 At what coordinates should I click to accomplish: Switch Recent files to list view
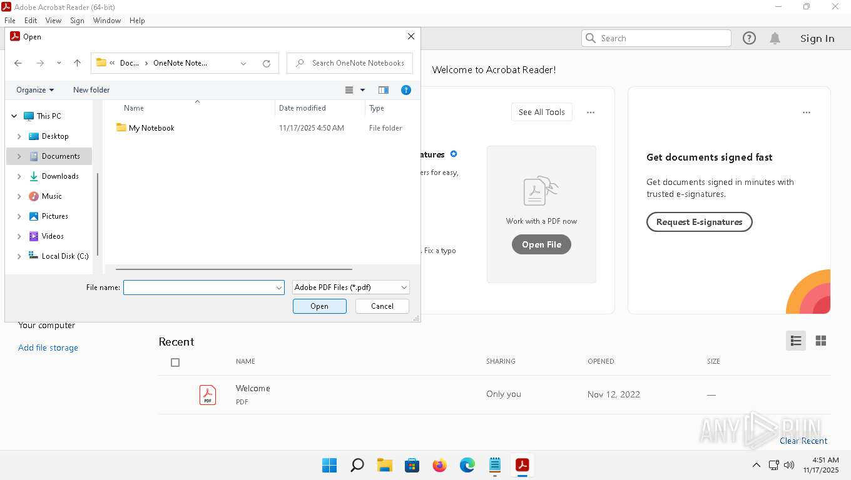796,341
